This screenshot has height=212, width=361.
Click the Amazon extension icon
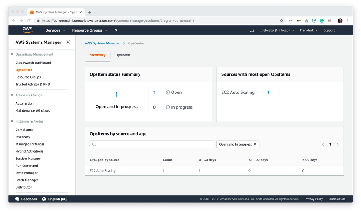(x=329, y=21)
